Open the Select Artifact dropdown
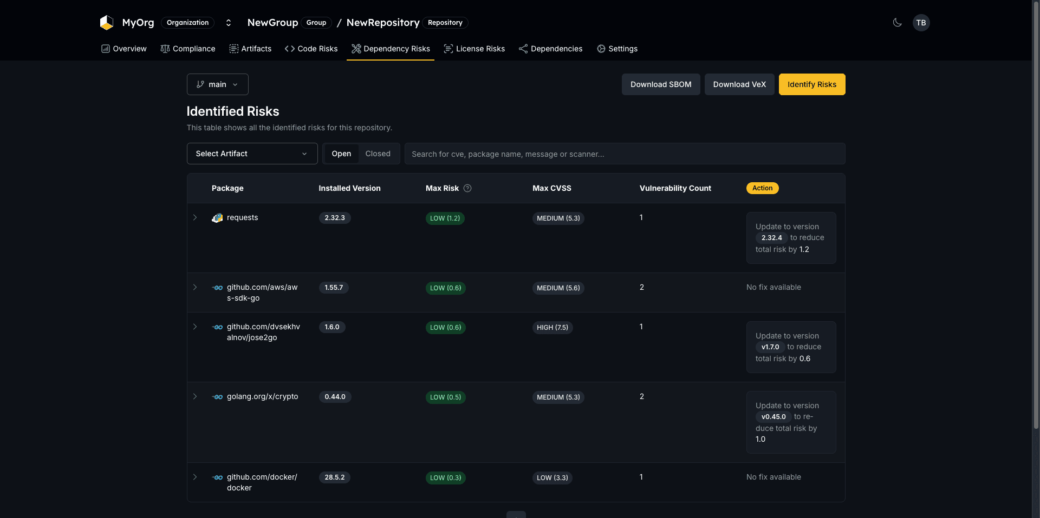 point(252,154)
